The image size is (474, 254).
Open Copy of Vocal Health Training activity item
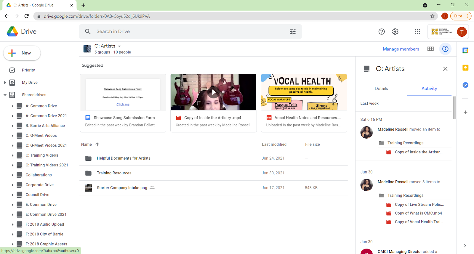tap(419, 222)
